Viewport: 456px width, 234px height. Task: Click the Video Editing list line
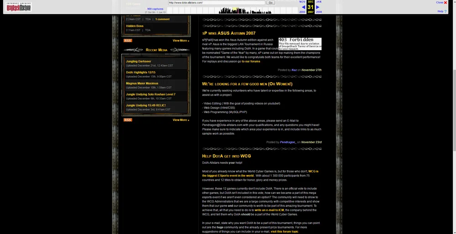click(241, 104)
